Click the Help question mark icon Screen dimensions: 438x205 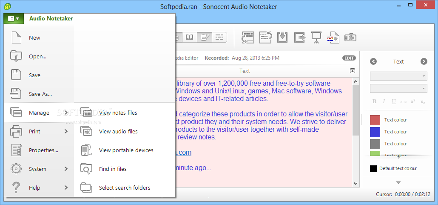[x=16, y=188]
